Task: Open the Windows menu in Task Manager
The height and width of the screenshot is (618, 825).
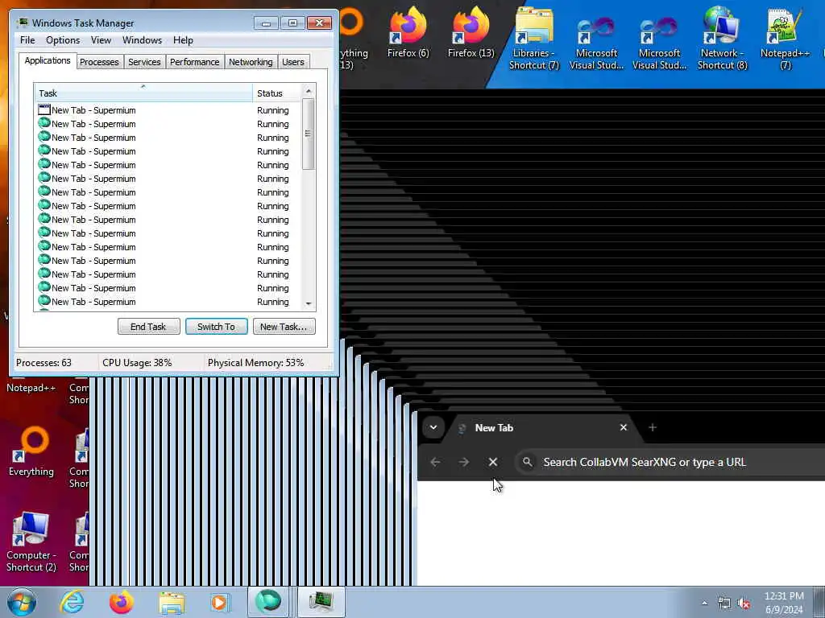Action: tap(142, 40)
